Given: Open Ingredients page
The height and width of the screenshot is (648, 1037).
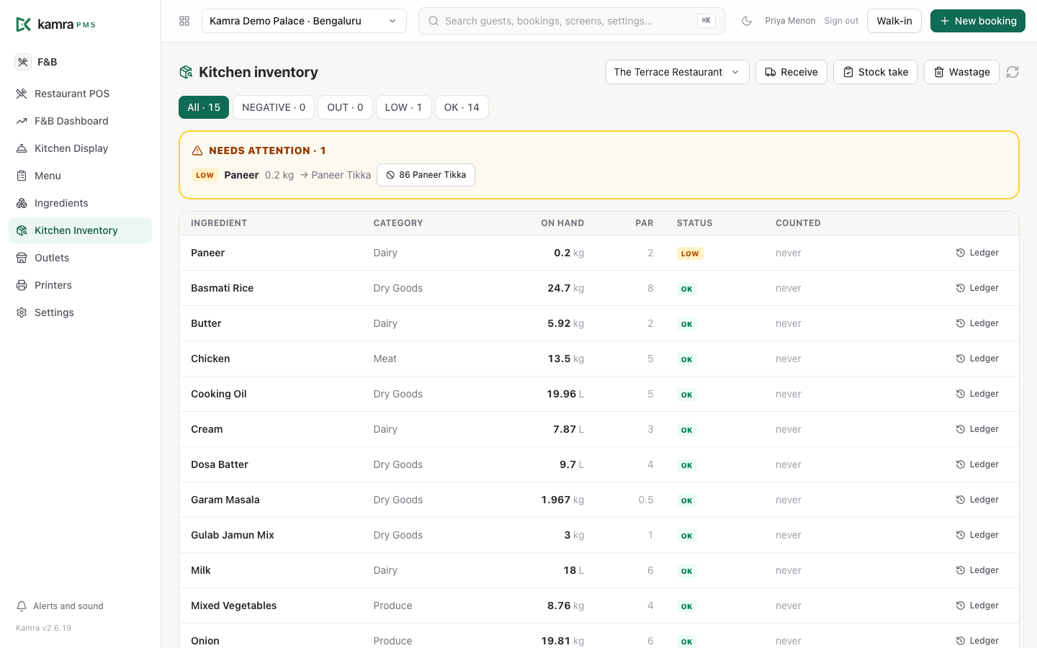Looking at the screenshot, I should point(80,203).
